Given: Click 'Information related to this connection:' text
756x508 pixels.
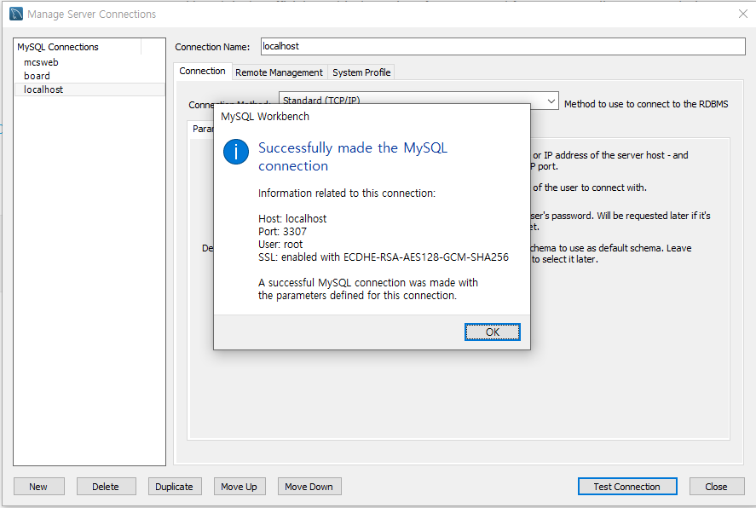Looking at the screenshot, I should [x=347, y=193].
